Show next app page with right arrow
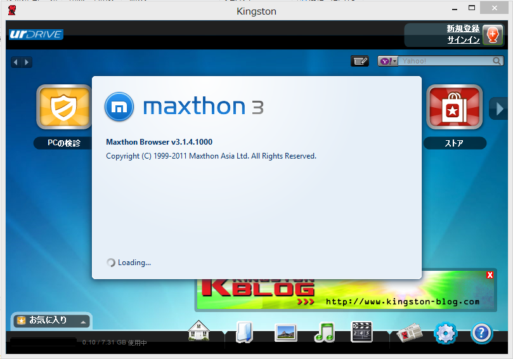The height and width of the screenshot is (359, 513). pyautogui.click(x=499, y=108)
